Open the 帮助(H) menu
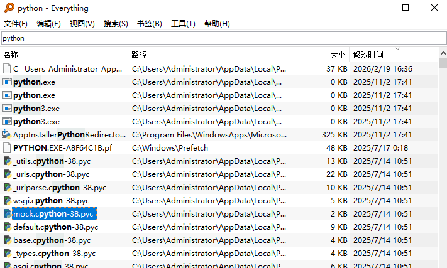 pos(217,24)
